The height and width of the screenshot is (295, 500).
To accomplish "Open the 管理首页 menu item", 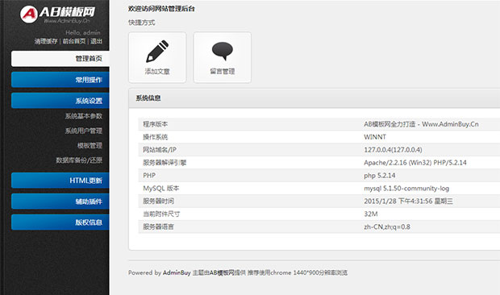I will pyautogui.click(x=60, y=59).
